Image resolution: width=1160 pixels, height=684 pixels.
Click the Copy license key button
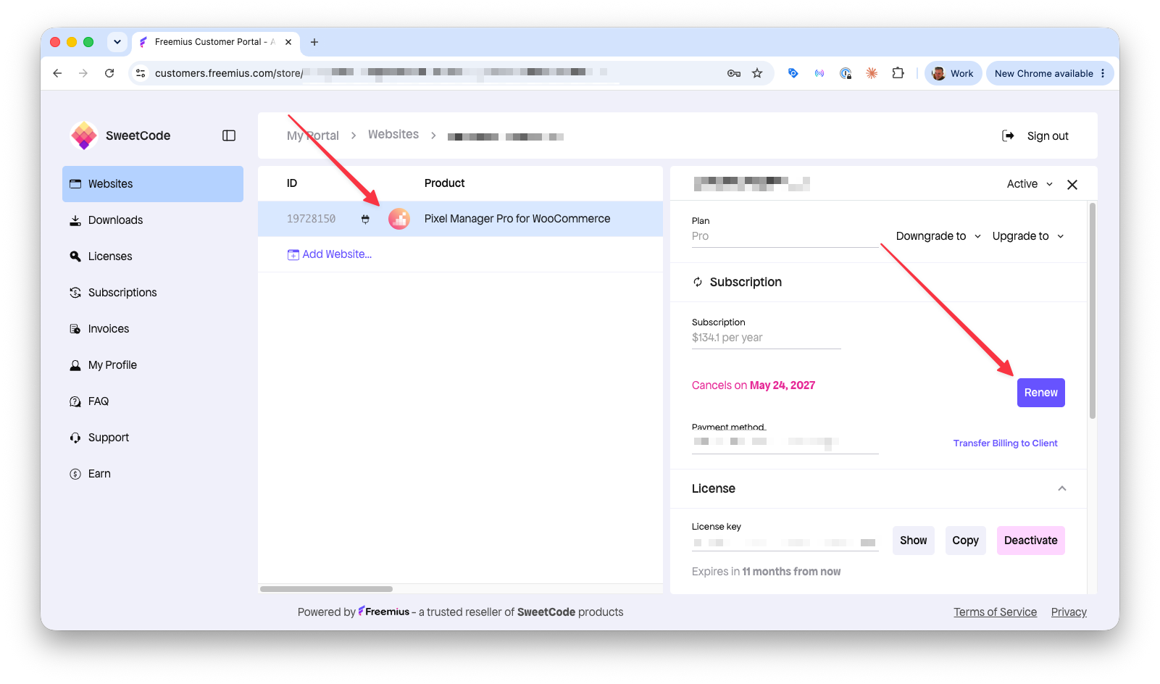965,541
